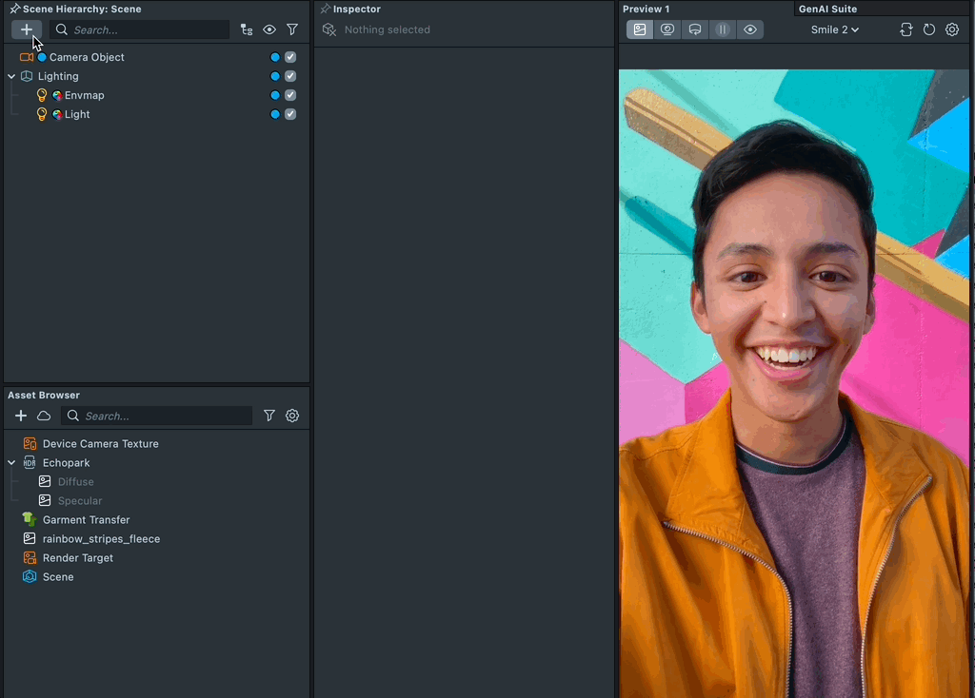975x698 pixels.
Task: Collapse the Lighting tree group
Action: pyautogui.click(x=11, y=76)
